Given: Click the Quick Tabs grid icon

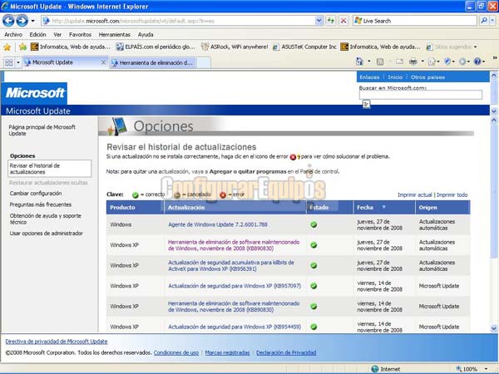Looking at the screenshot, I should (x=9, y=62).
